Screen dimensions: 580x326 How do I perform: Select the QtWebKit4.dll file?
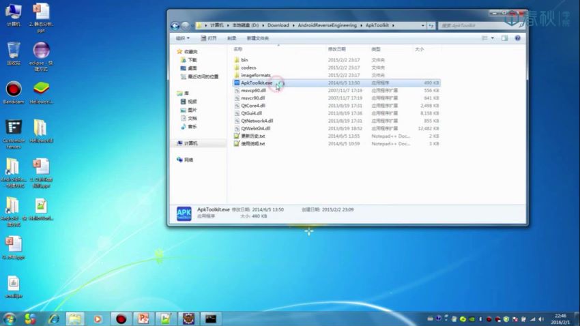pyautogui.click(x=255, y=128)
